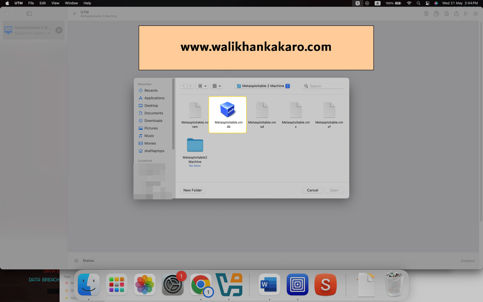
Task: Select the Metasploitable.vmdk file
Action: coord(228,115)
